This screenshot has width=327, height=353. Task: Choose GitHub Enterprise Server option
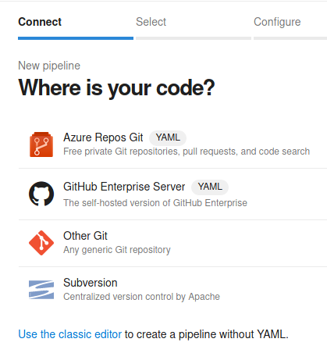(172, 194)
